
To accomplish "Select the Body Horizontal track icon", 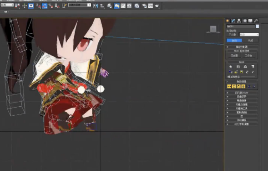I will click(x=229, y=86).
